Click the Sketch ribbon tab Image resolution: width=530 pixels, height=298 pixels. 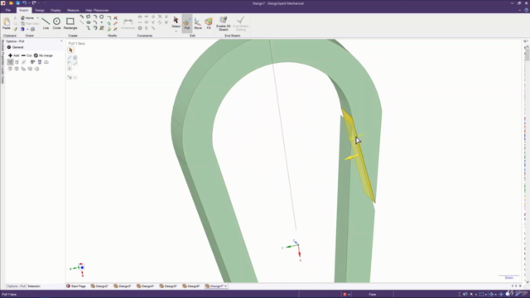24,11
